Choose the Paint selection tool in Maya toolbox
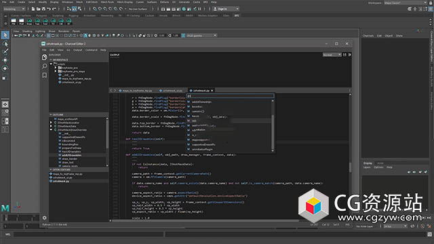434x244 pixels. 5,52
